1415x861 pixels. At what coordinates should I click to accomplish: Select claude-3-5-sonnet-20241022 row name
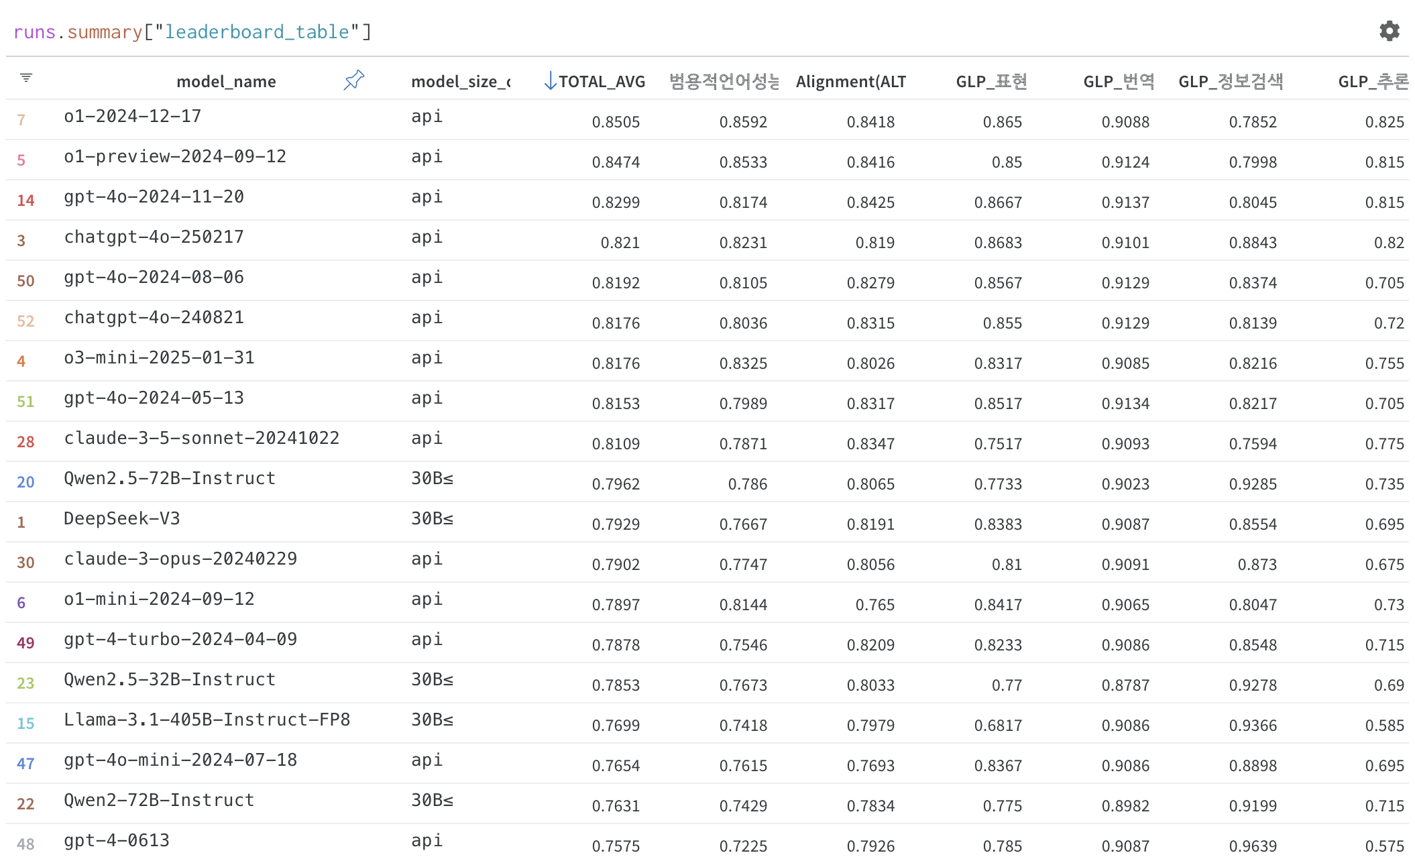tap(201, 438)
